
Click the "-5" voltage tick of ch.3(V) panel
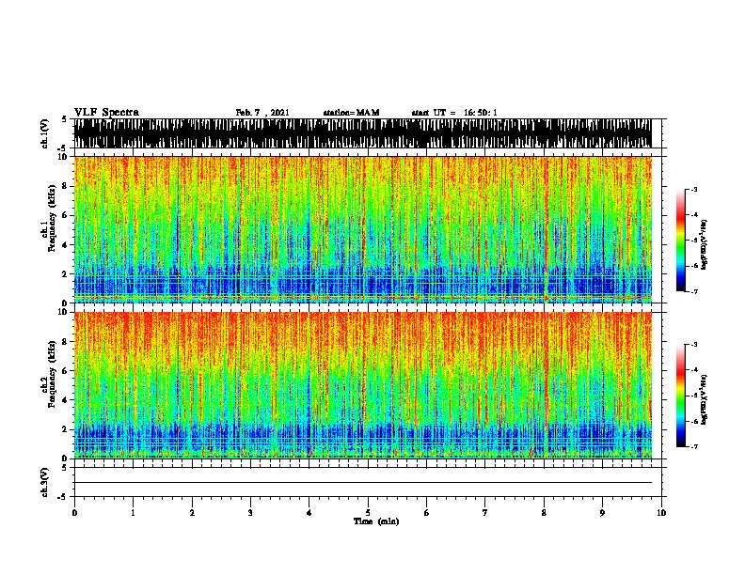coord(63,497)
